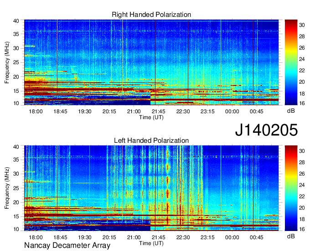Click the bottom plot's color scale bar

coord(291,188)
